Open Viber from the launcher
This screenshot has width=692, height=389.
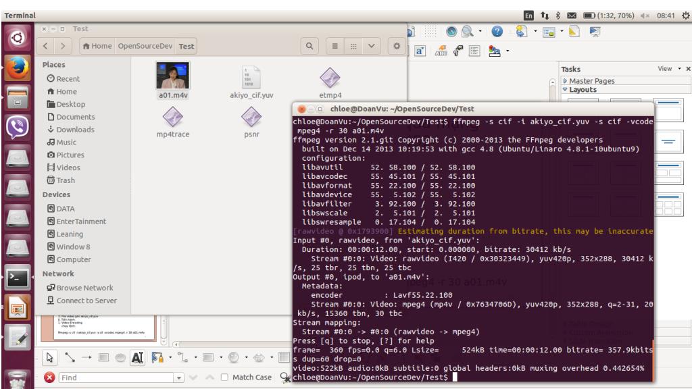coord(18,128)
